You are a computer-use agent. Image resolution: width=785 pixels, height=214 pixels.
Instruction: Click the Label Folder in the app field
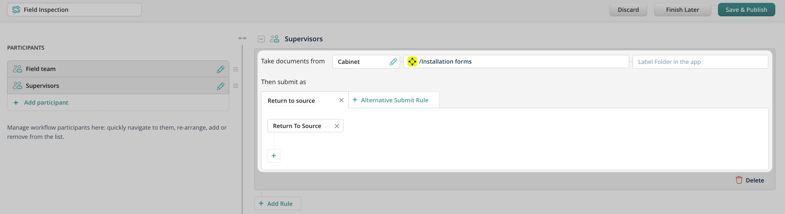tap(700, 62)
